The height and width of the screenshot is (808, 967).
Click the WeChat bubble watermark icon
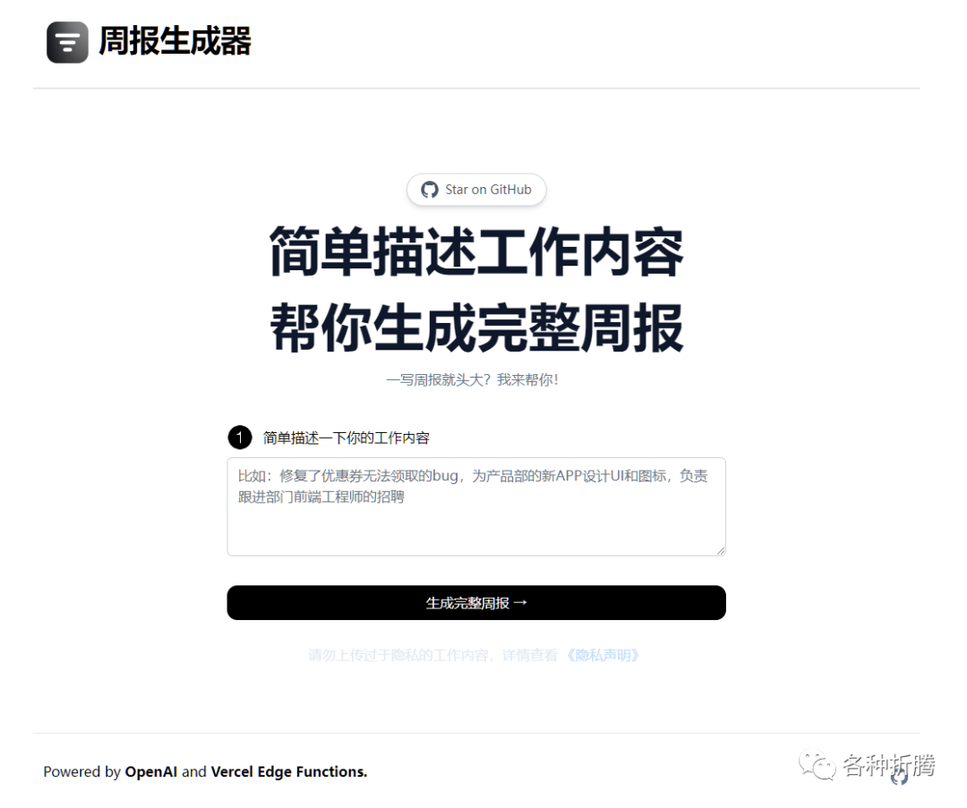coord(817,765)
